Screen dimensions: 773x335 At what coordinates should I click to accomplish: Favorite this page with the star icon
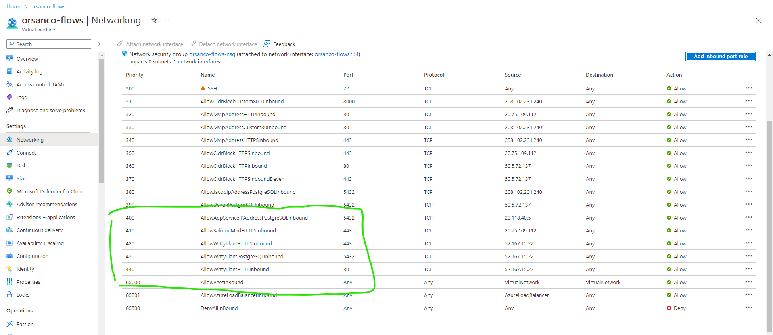coord(154,20)
